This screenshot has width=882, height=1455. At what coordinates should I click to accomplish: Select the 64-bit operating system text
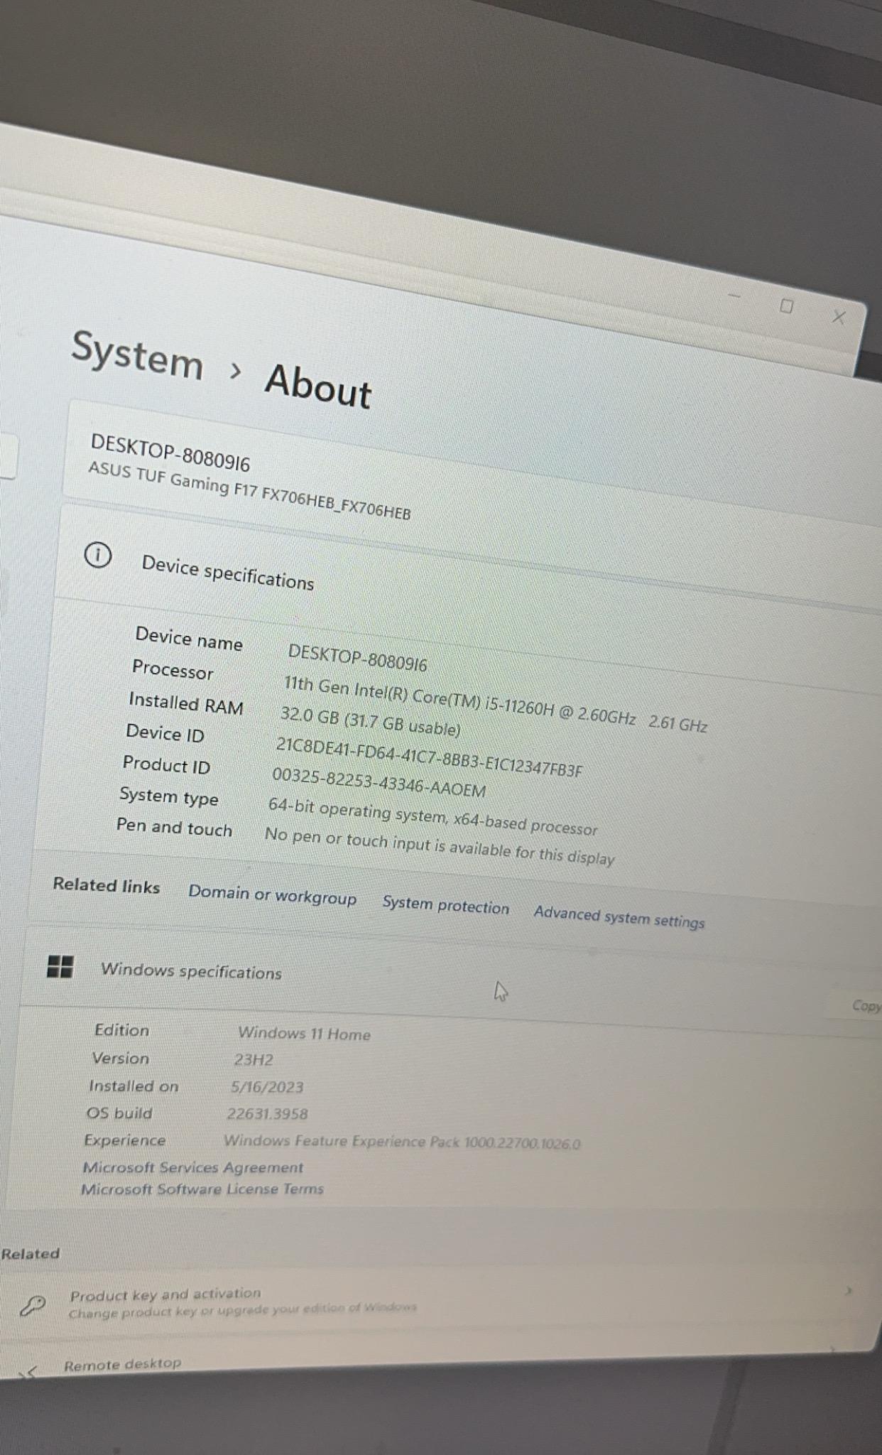432,817
